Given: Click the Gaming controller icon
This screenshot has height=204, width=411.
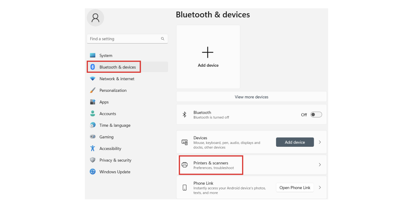Looking at the screenshot, I should pos(93,137).
